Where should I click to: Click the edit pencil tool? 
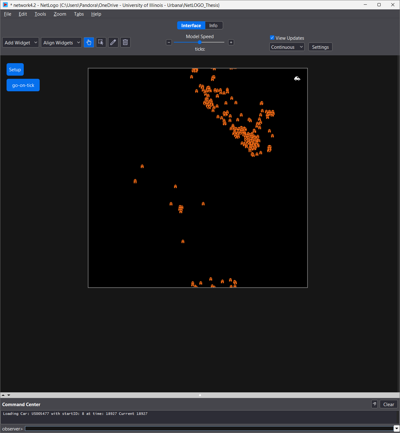pyautogui.click(x=113, y=43)
